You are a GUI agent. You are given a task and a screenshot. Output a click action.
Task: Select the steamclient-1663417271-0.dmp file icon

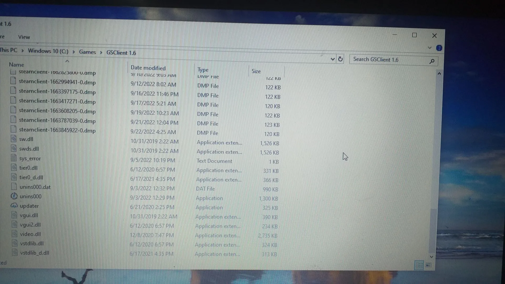pos(13,100)
